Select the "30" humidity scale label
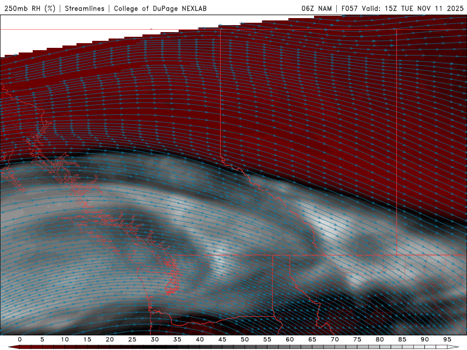The width and height of the screenshot is (467, 350). point(155,339)
